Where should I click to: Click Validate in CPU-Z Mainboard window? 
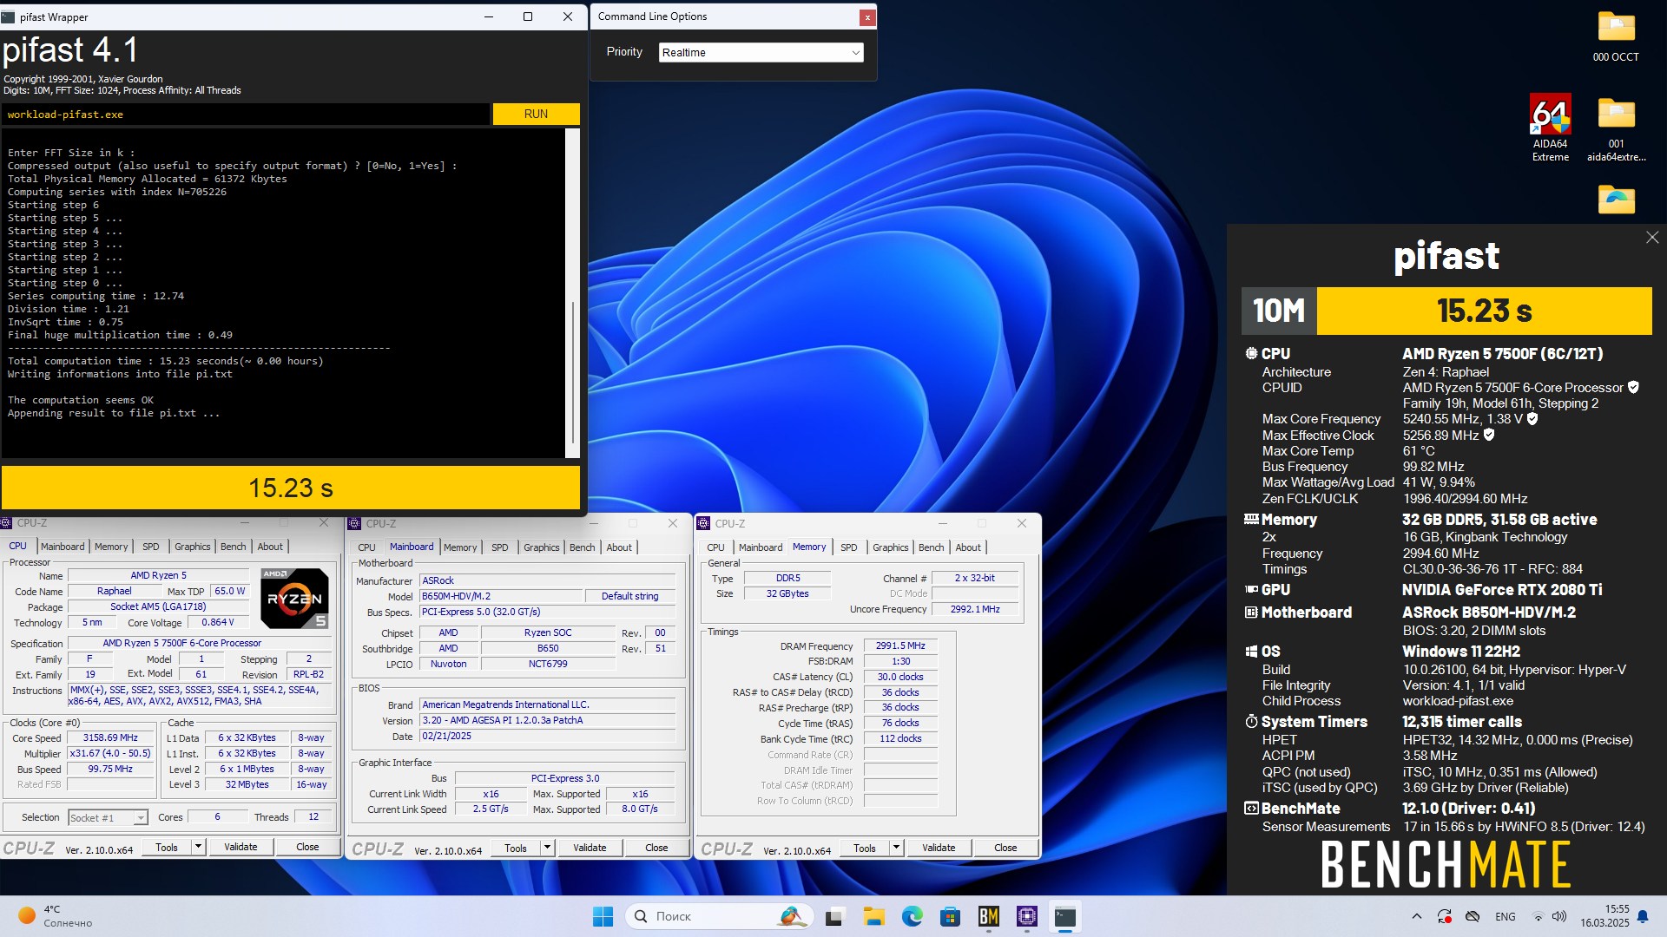click(590, 848)
